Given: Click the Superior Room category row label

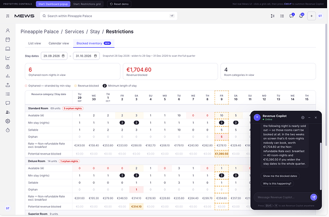Looking at the screenshot, I should [38, 214].
